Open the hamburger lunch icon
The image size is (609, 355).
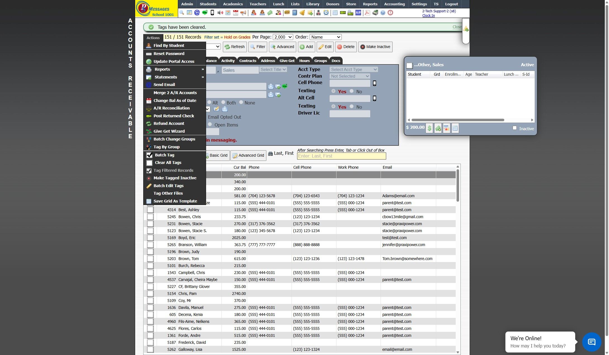pyautogui.click(x=287, y=13)
